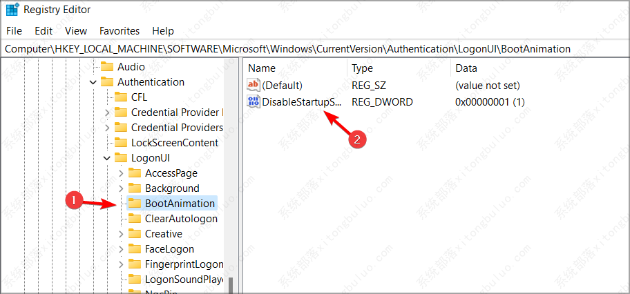Collapse the Authentication tree node

coord(93,82)
